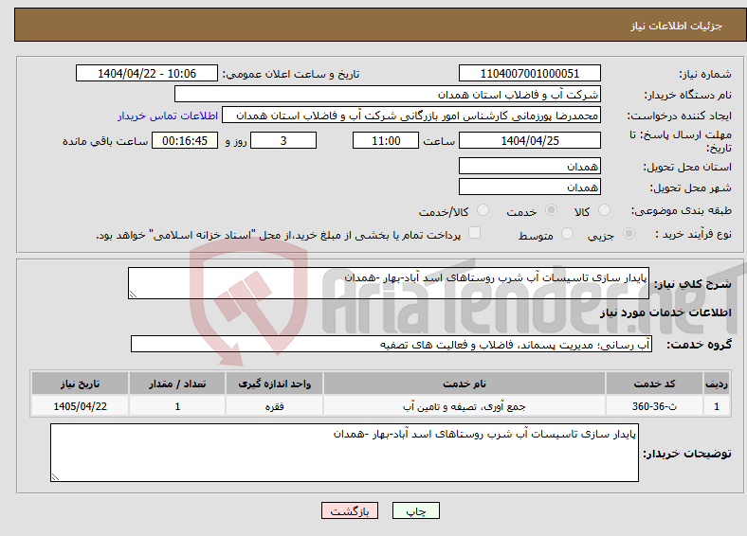The height and width of the screenshot is (536, 747).
Task: Click the شماره نیاز label
Action: coord(704,74)
